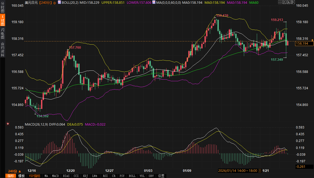
Task: Open the 240分 timeframe dropdown at bottom
Action: 14,171
